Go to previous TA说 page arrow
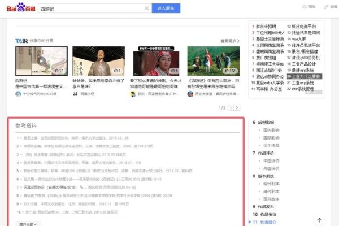Screen dimensions: 339x226 pyautogui.click(x=231, y=108)
